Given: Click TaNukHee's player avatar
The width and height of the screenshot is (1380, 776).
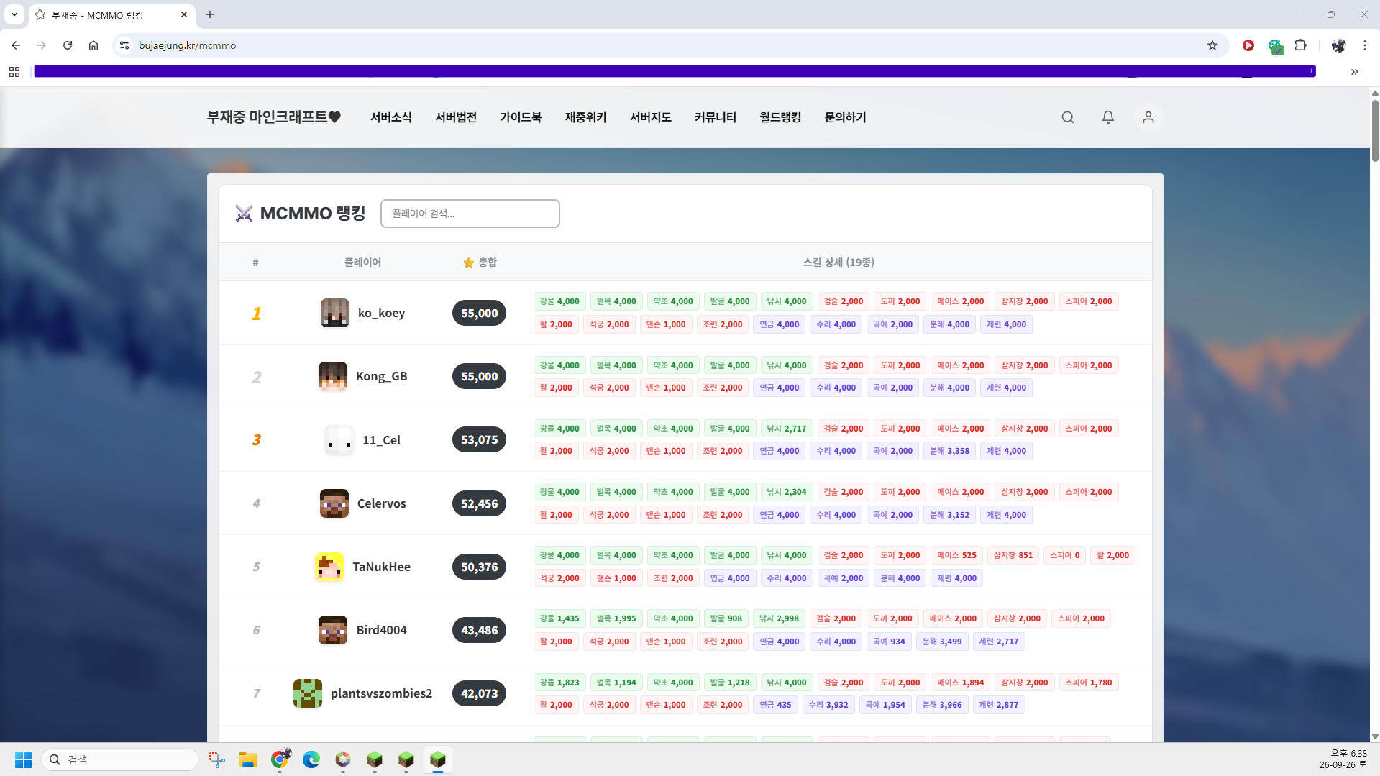Looking at the screenshot, I should tap(329, 567).
